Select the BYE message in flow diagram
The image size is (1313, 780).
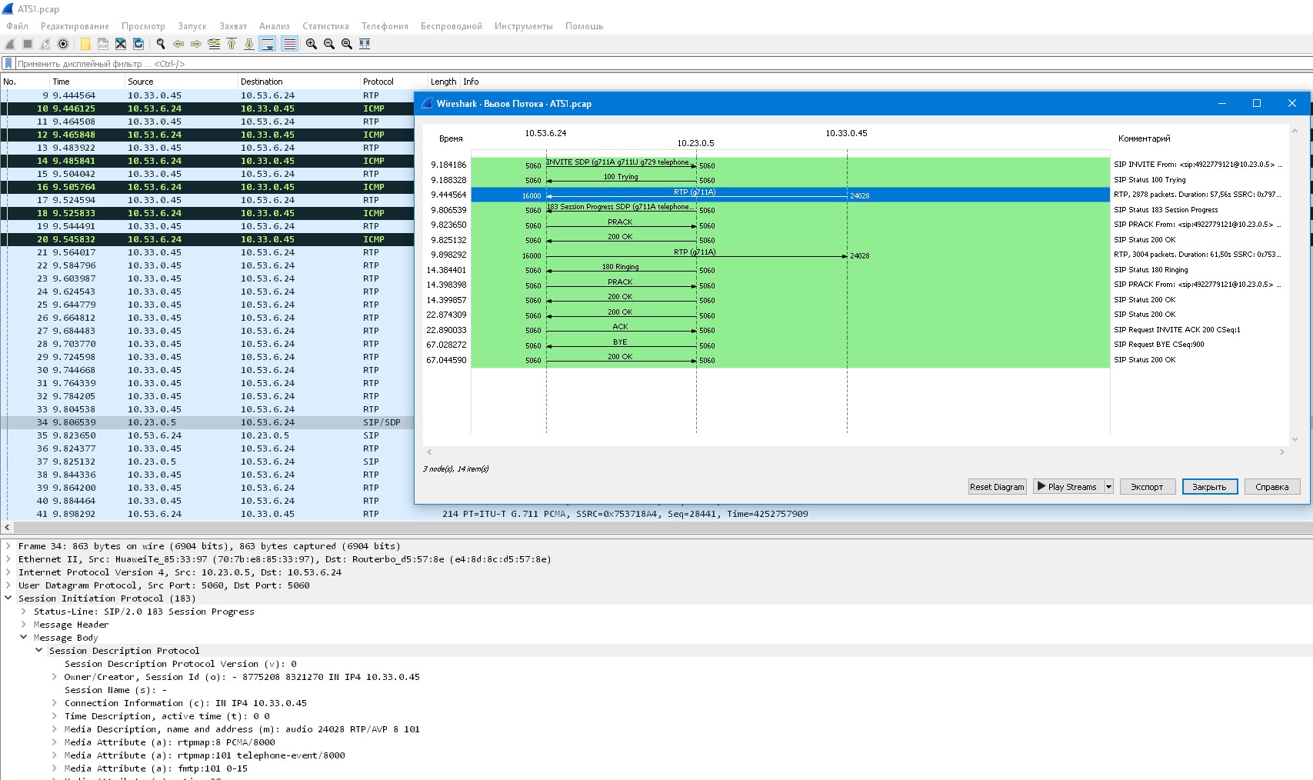[621, 345]
